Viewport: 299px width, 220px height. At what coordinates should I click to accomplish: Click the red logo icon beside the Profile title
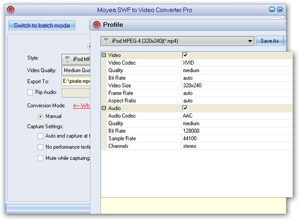click(x=97, y=25)
